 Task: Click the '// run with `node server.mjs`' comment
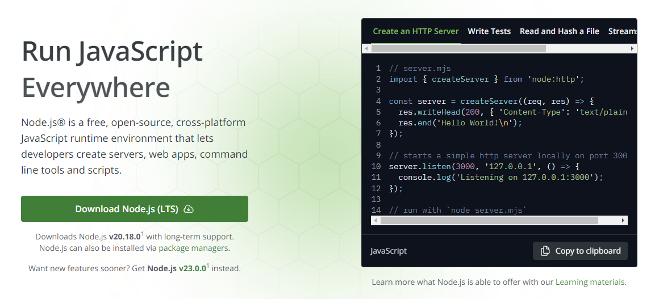pyautogui.click(x=458, y=210)
